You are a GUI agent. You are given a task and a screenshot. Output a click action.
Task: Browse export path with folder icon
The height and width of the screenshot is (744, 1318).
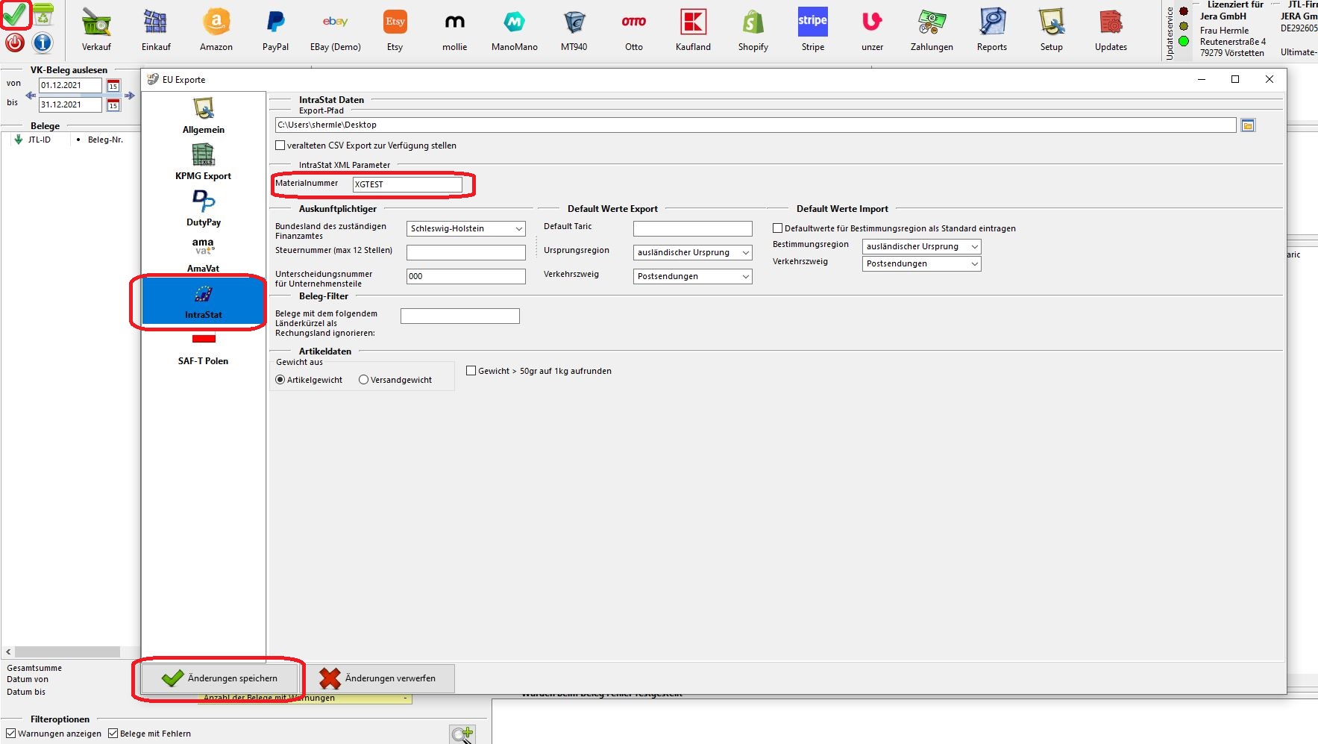[1248, 125]
